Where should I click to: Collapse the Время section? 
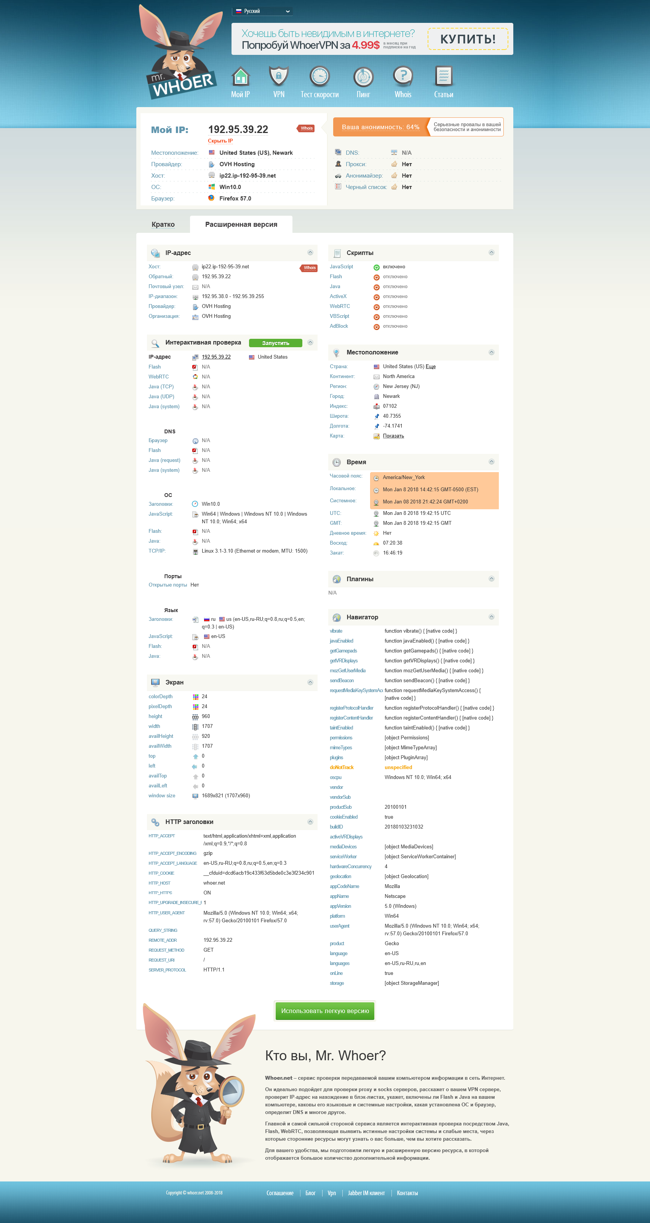(x=492, y=462)
